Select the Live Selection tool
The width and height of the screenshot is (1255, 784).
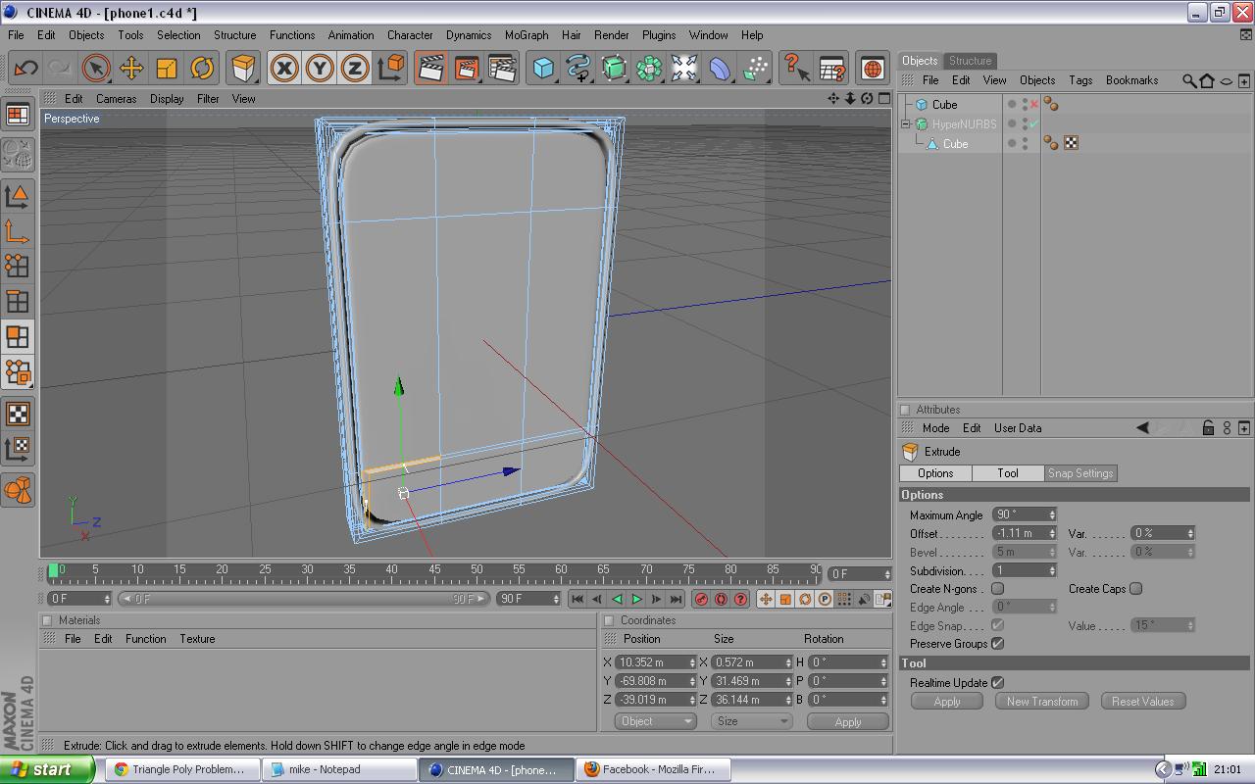coord(96,68)
